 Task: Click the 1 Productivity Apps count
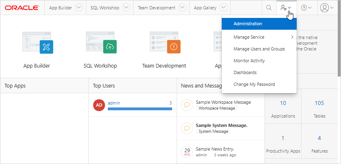[x=283, y=138]
